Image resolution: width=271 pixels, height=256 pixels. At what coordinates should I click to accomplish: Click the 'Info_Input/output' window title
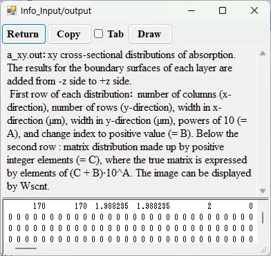(56, 10)
